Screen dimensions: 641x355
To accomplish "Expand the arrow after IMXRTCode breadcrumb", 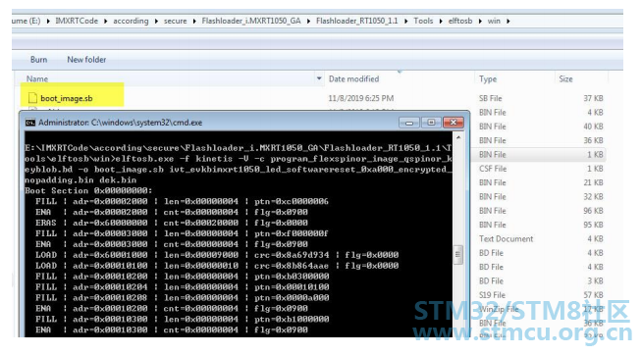I will [x=105, y=21].
